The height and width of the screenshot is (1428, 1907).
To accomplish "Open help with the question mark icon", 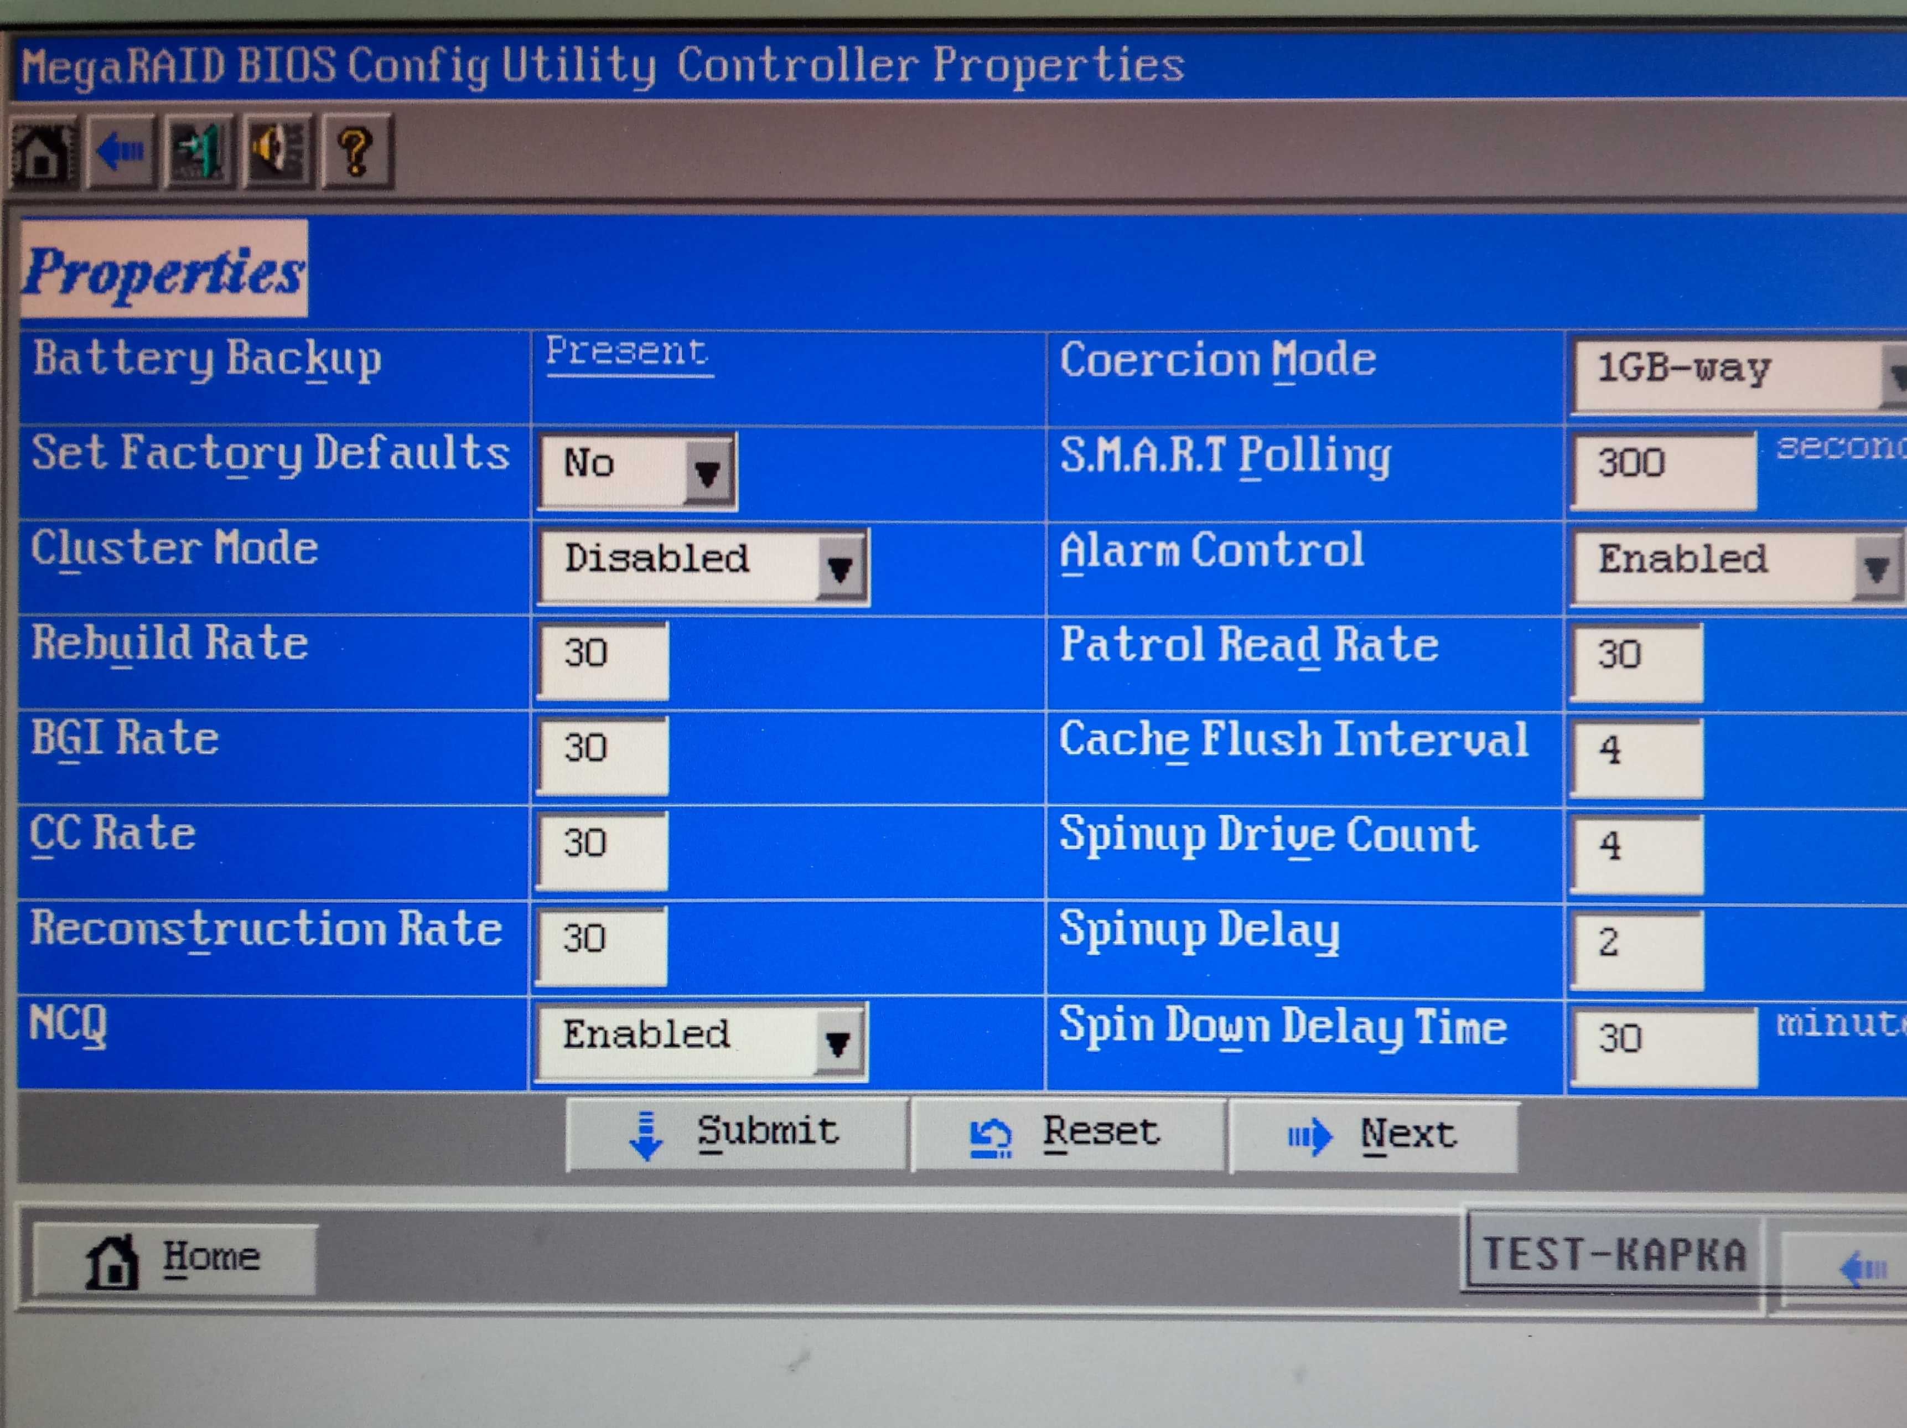I will tap(356, 152).
